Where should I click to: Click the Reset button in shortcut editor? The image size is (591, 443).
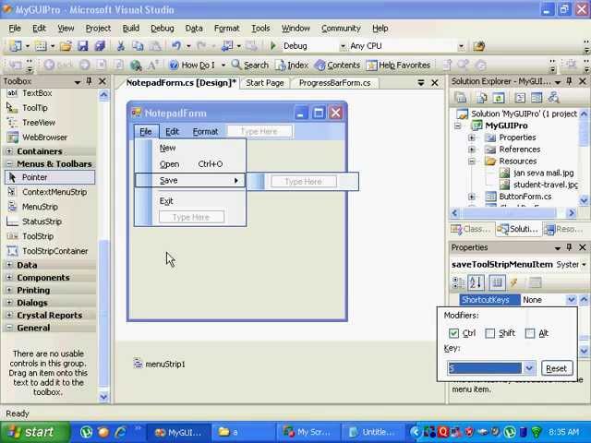tap(556, 368)
